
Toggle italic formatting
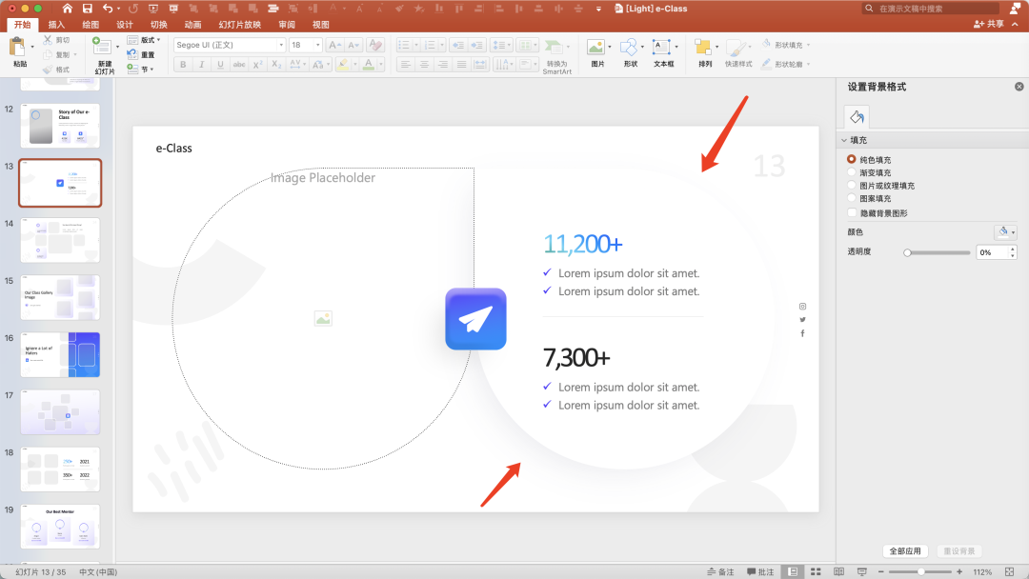pyautogui.click(x=201, y=64)
